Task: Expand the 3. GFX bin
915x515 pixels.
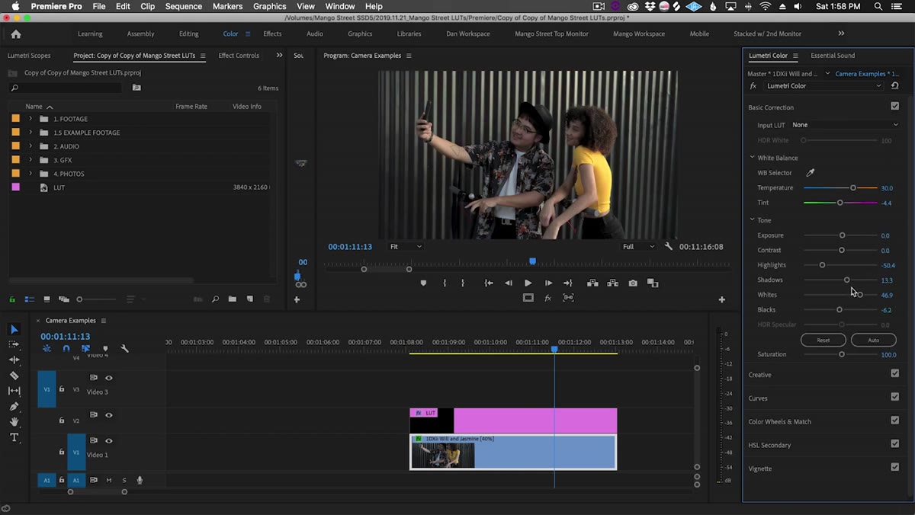Action: tap(30, 160)
